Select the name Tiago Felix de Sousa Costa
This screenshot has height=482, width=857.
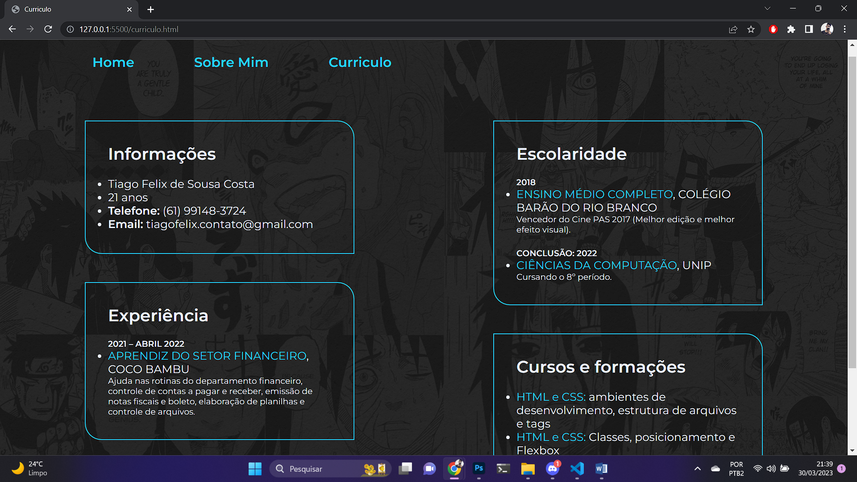181,184
